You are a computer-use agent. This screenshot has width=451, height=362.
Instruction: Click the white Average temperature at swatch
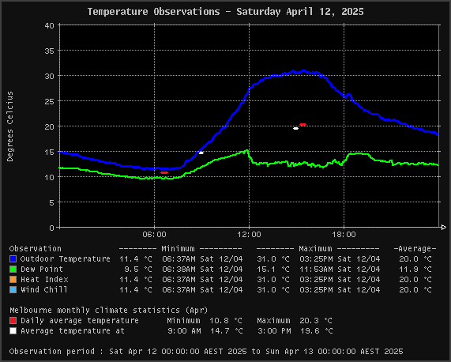pyautogui.click(x=13, y=331)
